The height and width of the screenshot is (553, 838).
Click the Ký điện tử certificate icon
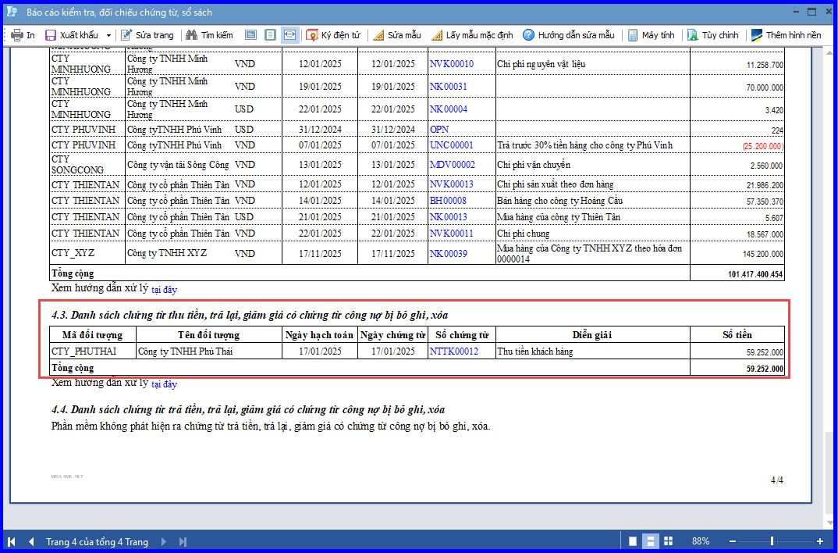tap(311, 35)
